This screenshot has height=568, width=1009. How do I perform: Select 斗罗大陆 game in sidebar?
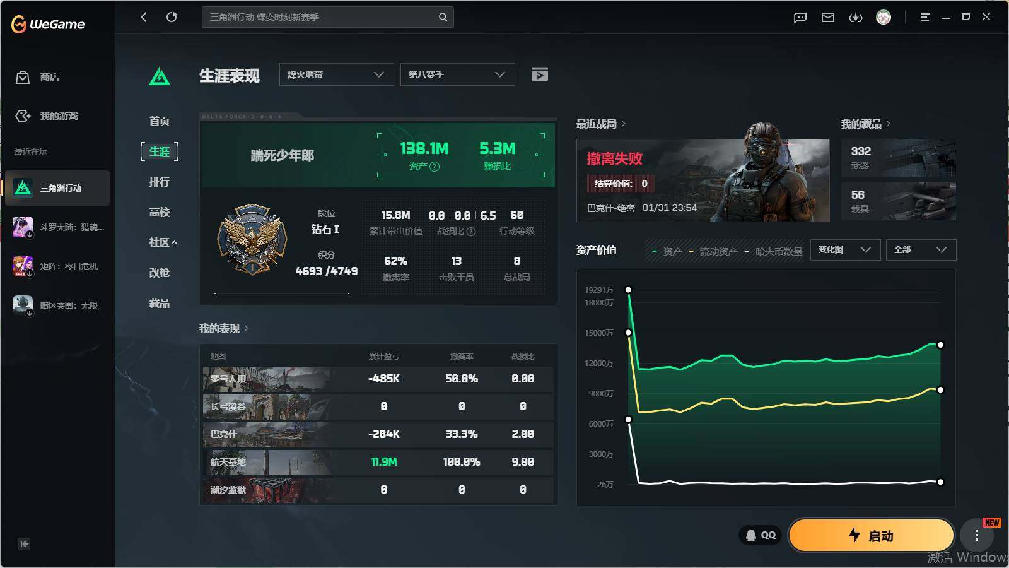(x=58, y=227)
